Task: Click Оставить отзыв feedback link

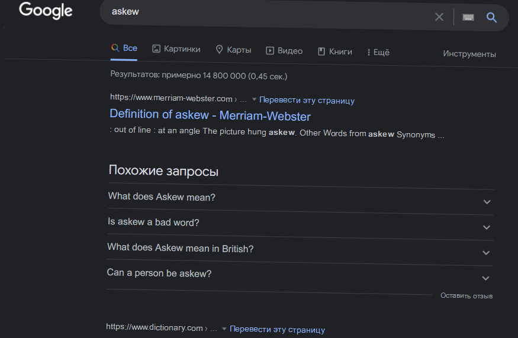Action: coord(466,296)
